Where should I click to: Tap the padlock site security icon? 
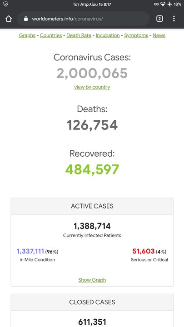point(26,19)
